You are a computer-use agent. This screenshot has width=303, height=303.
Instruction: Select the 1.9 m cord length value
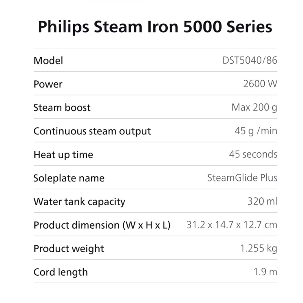(266, 272)
